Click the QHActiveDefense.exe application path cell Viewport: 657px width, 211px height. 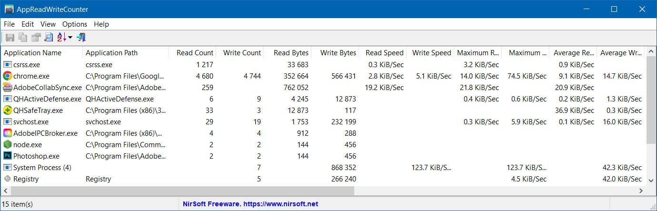tap(119, 99)
